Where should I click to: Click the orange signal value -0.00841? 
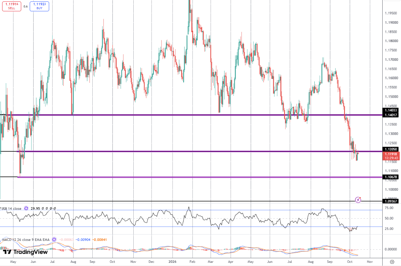[99, 240]
